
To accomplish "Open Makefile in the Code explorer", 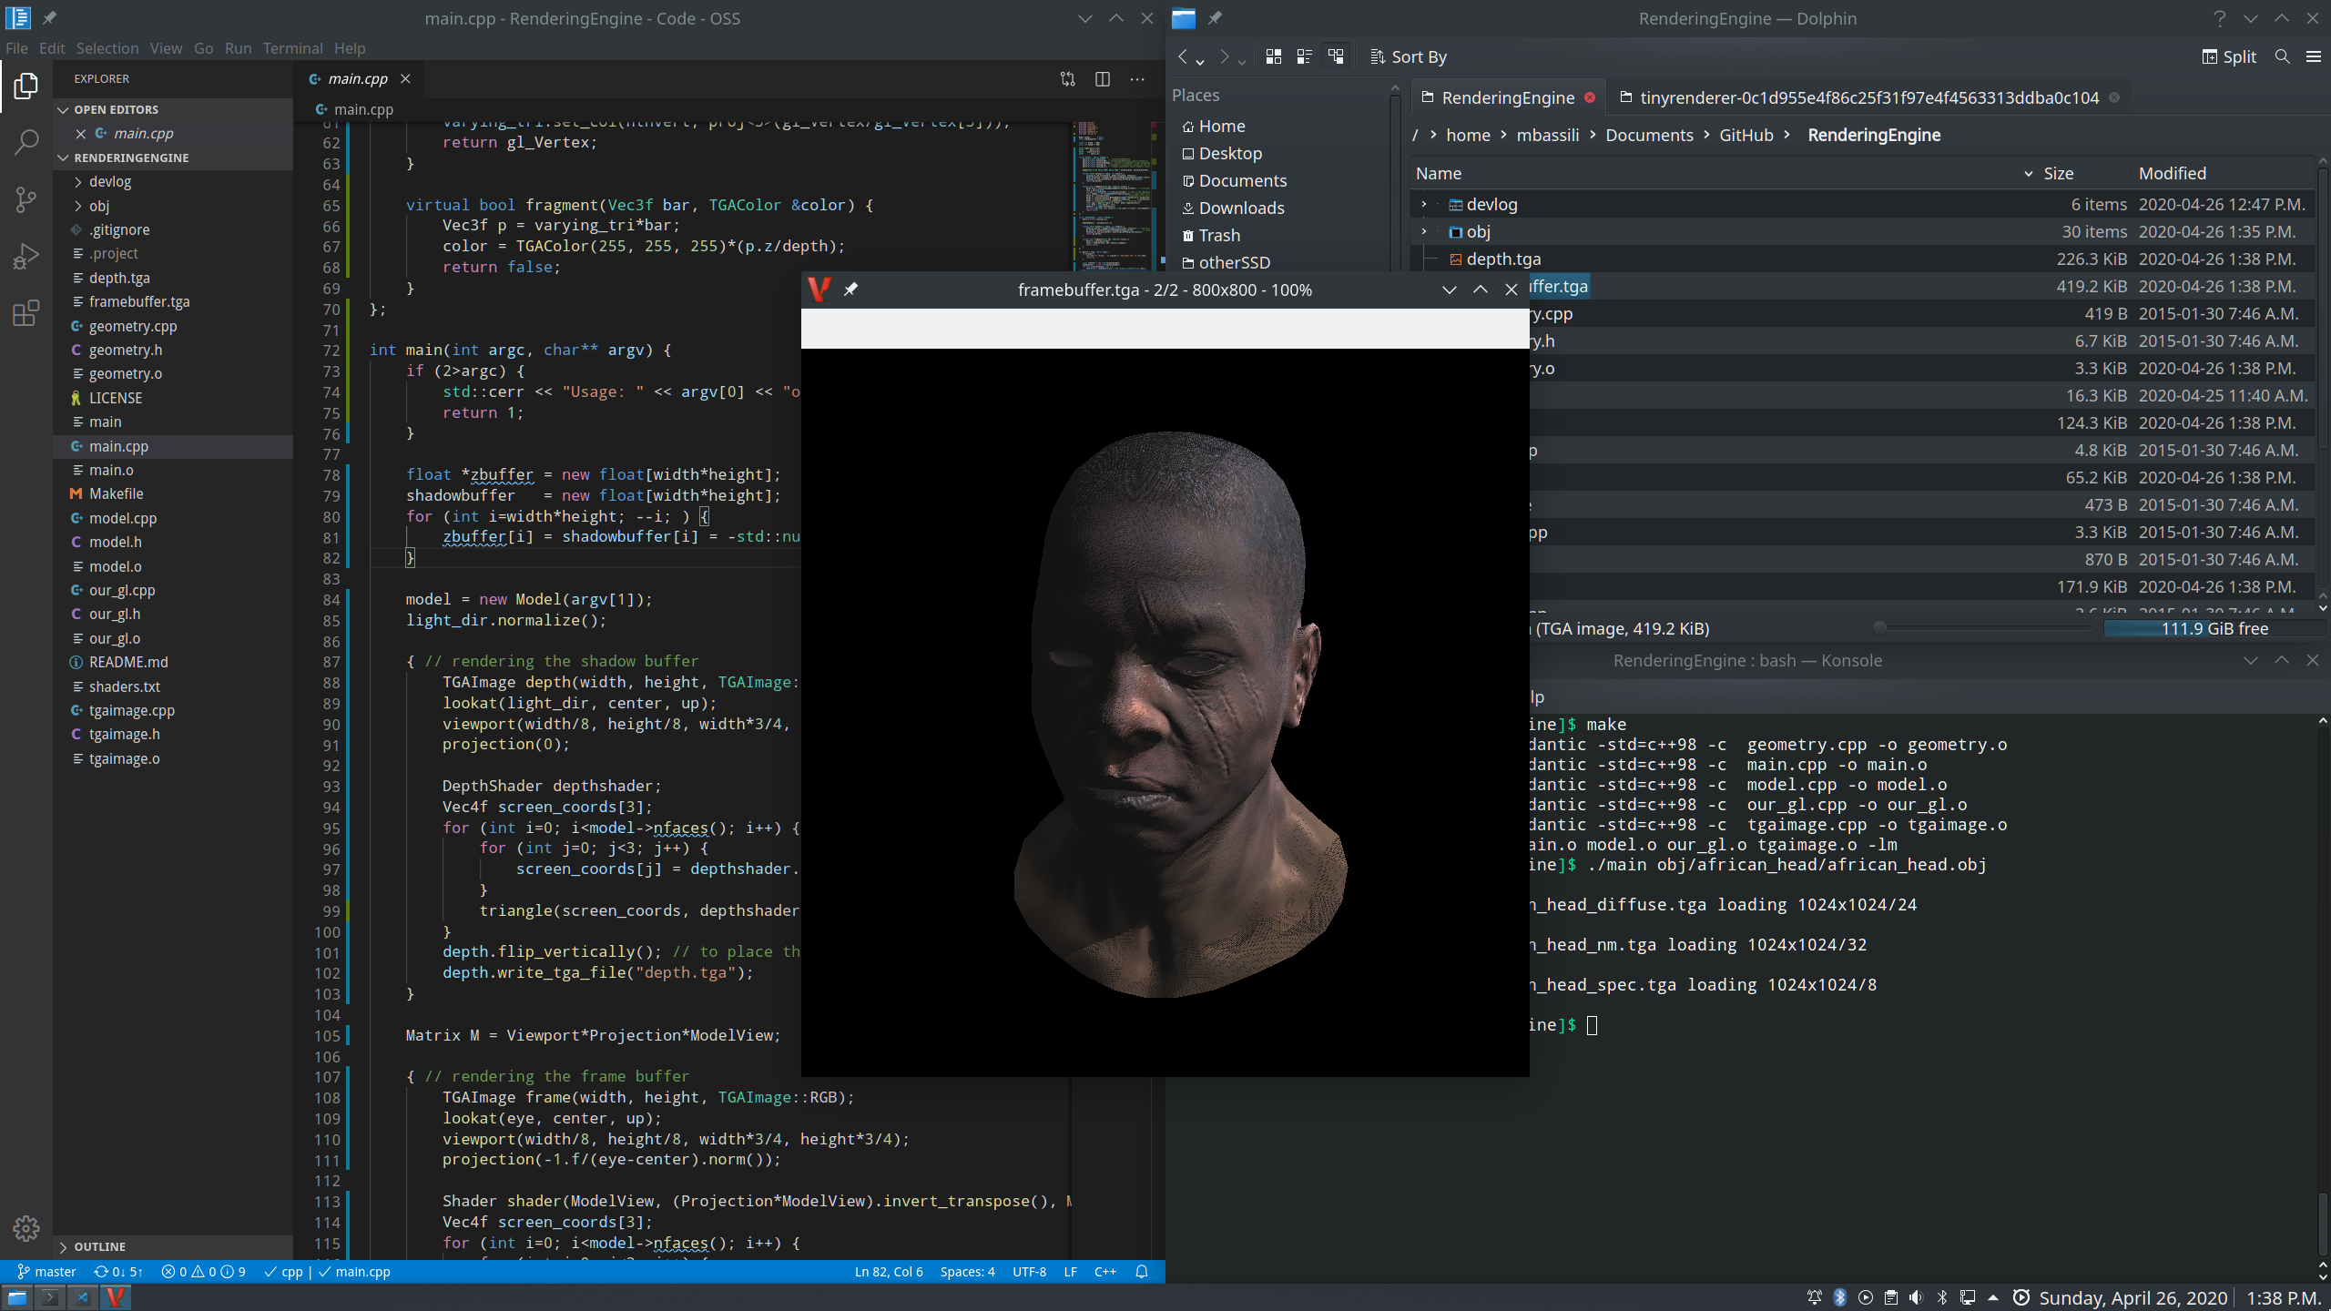I will coord(116,493).
